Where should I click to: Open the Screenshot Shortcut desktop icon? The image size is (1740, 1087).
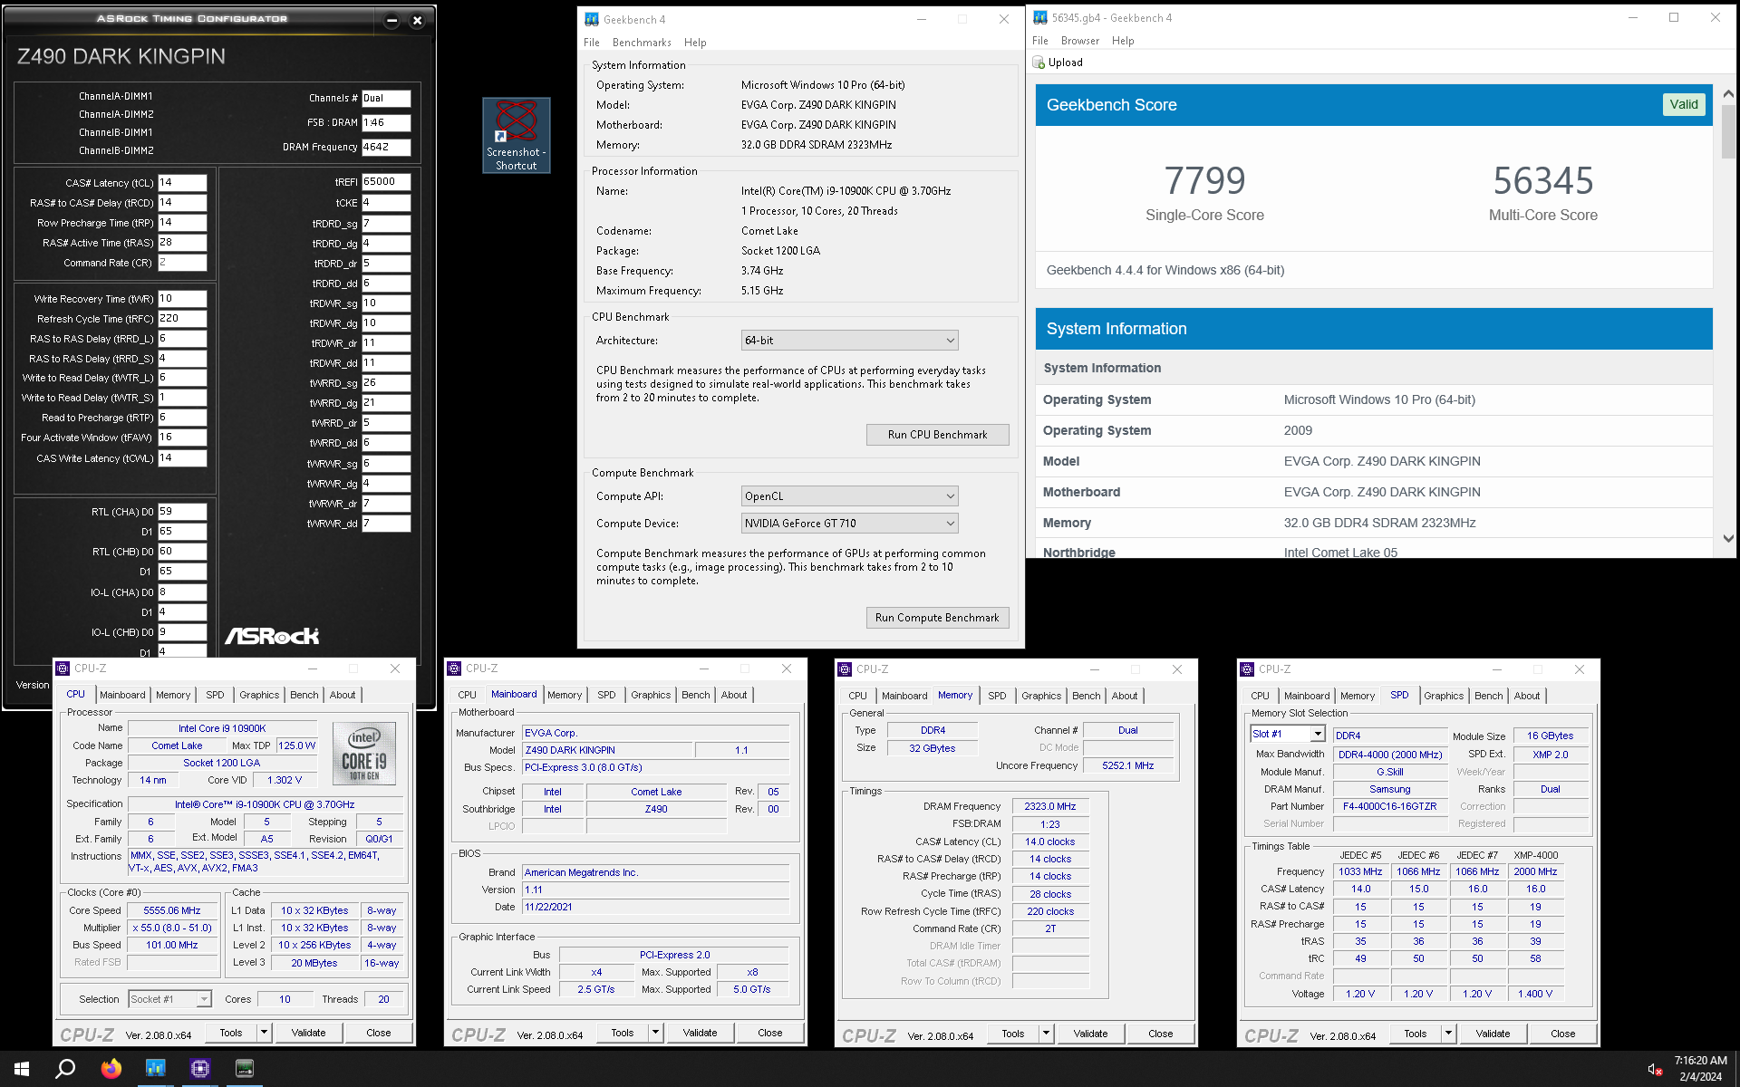(516, 135)
